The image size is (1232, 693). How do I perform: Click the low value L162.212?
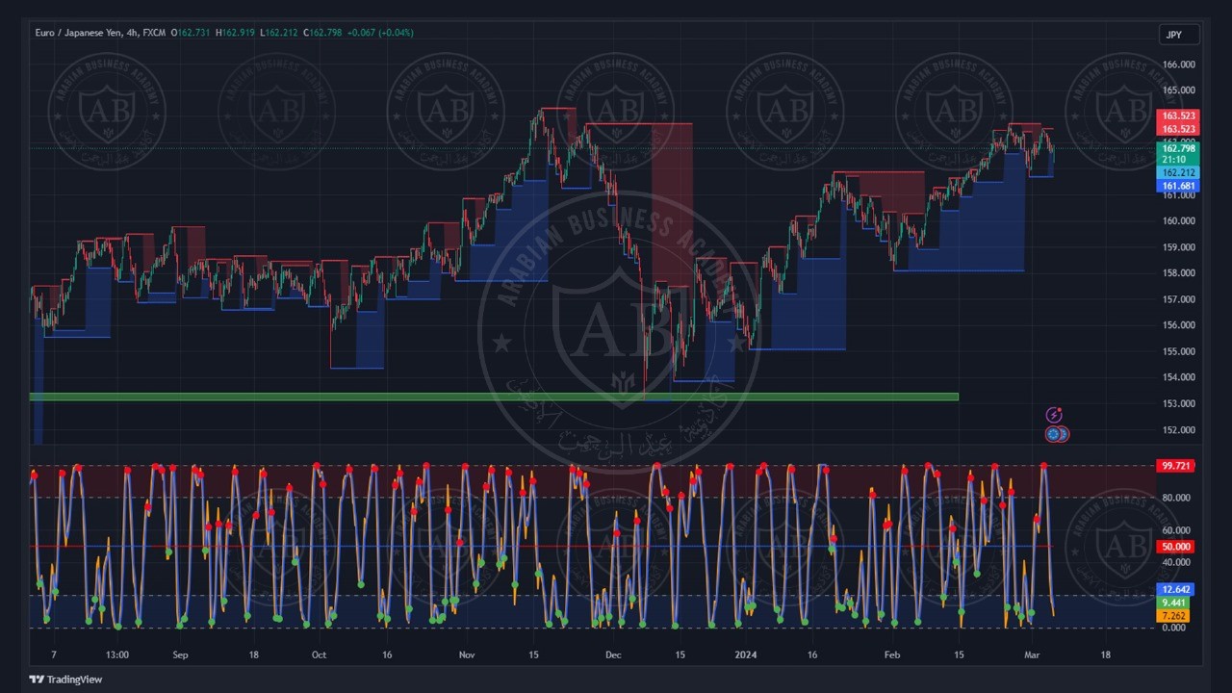pos(280,33)
